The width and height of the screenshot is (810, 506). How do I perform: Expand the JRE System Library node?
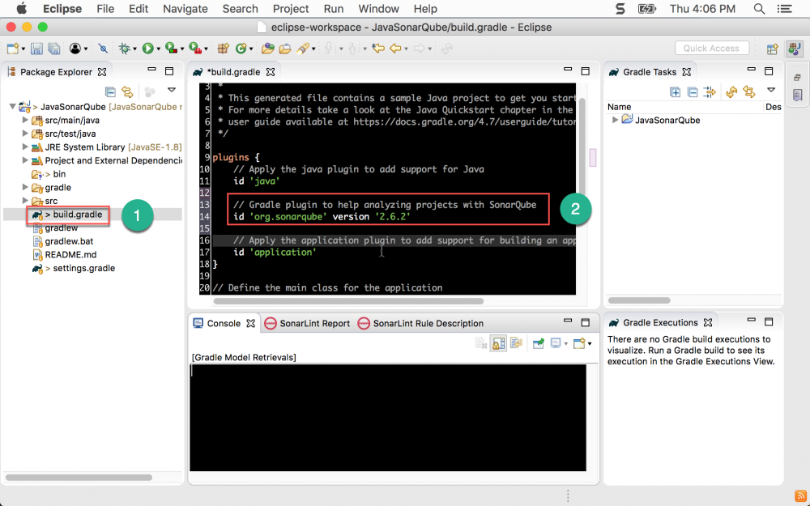[25, 147]
